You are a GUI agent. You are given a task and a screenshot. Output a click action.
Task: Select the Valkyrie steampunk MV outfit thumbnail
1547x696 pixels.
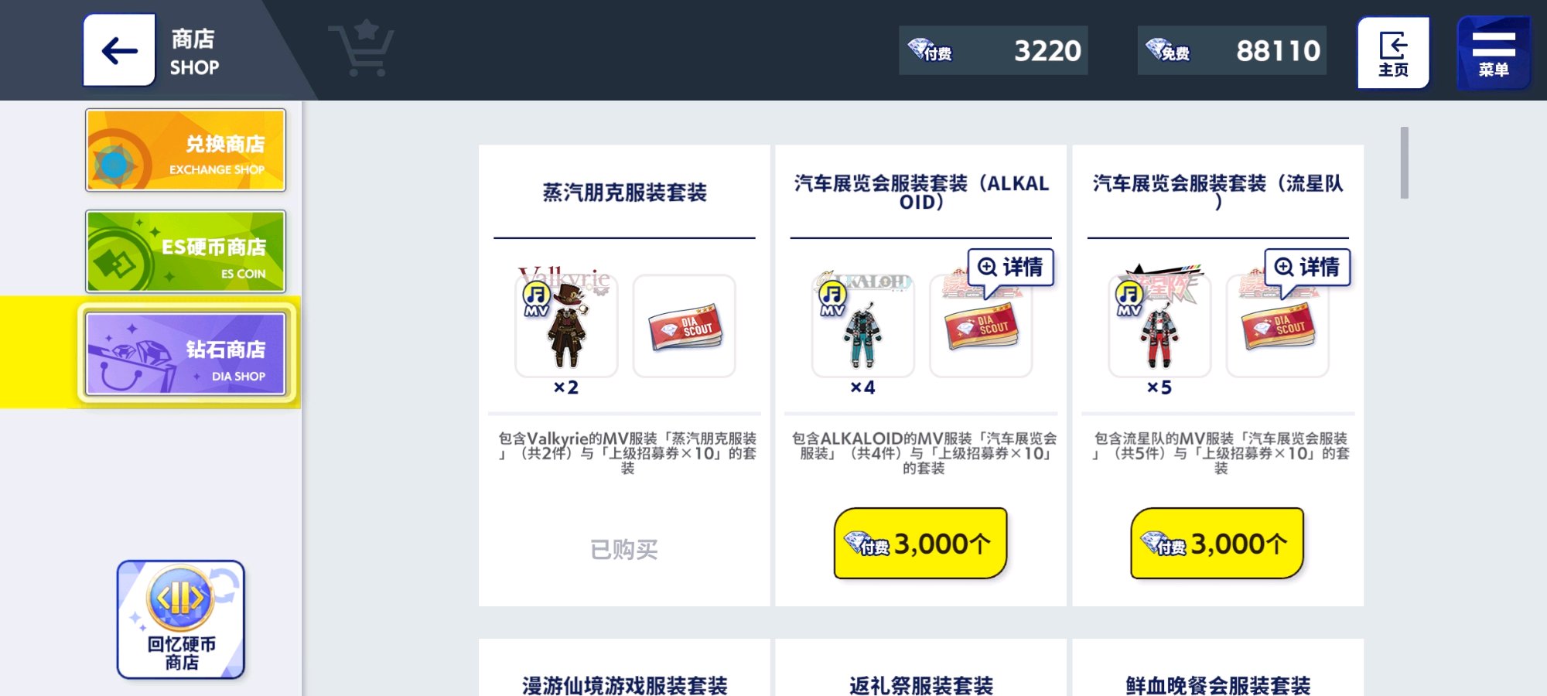click(x=566, y=326)
